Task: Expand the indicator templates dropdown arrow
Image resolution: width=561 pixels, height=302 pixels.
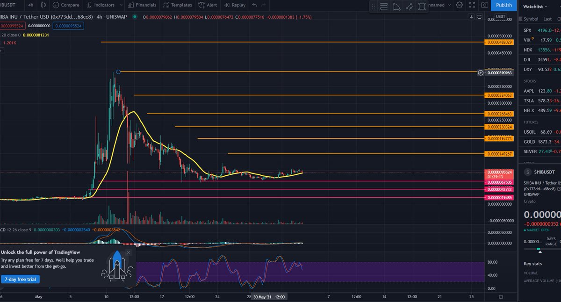Action: tap(121, 5)
